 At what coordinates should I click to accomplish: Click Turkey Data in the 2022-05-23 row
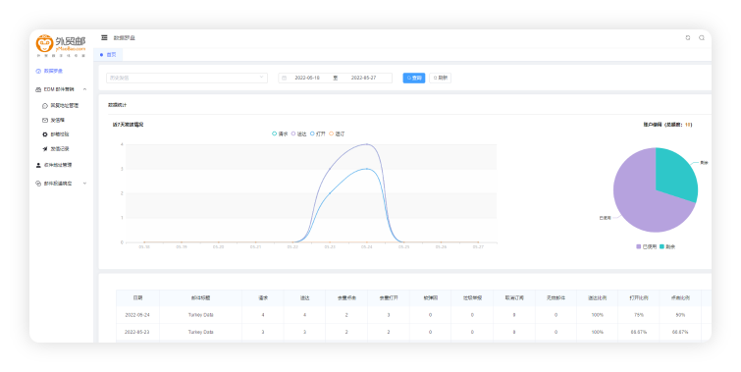pos(201,333)
